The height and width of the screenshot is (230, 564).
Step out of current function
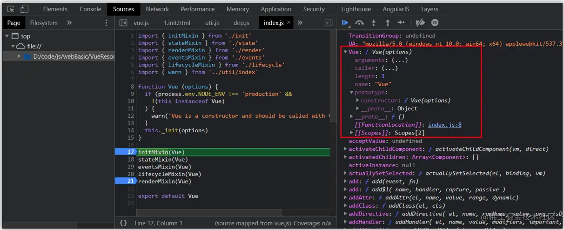click(387, 22)
